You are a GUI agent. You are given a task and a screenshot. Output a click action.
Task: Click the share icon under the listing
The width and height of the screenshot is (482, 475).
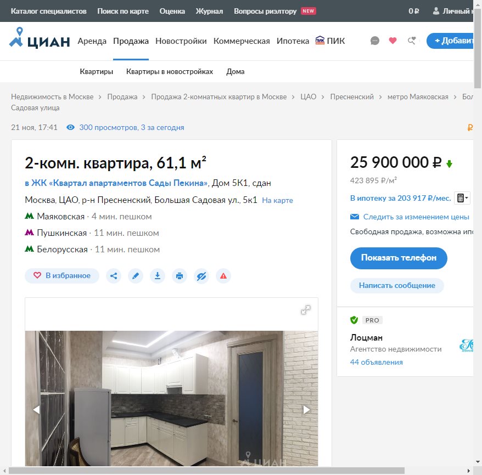(x=114, y=276)
